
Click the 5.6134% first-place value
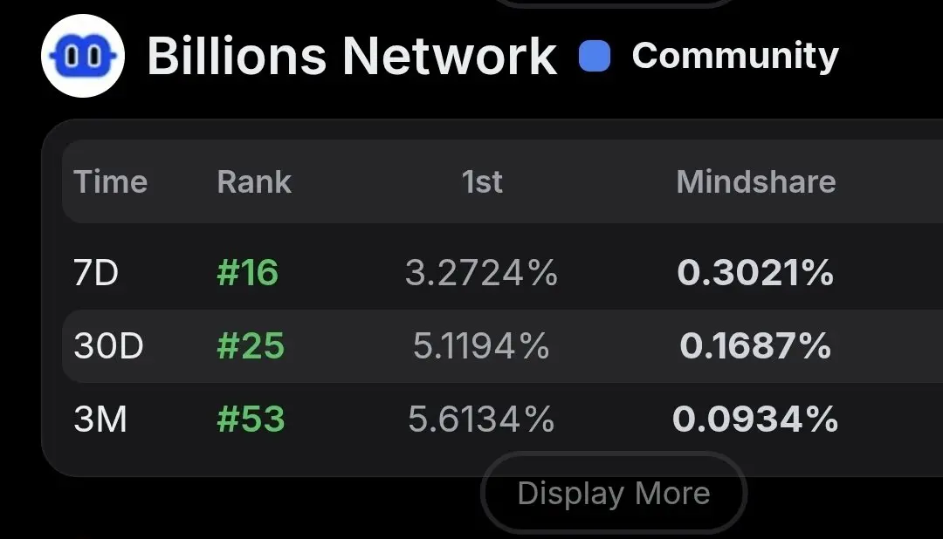(481, 419)
